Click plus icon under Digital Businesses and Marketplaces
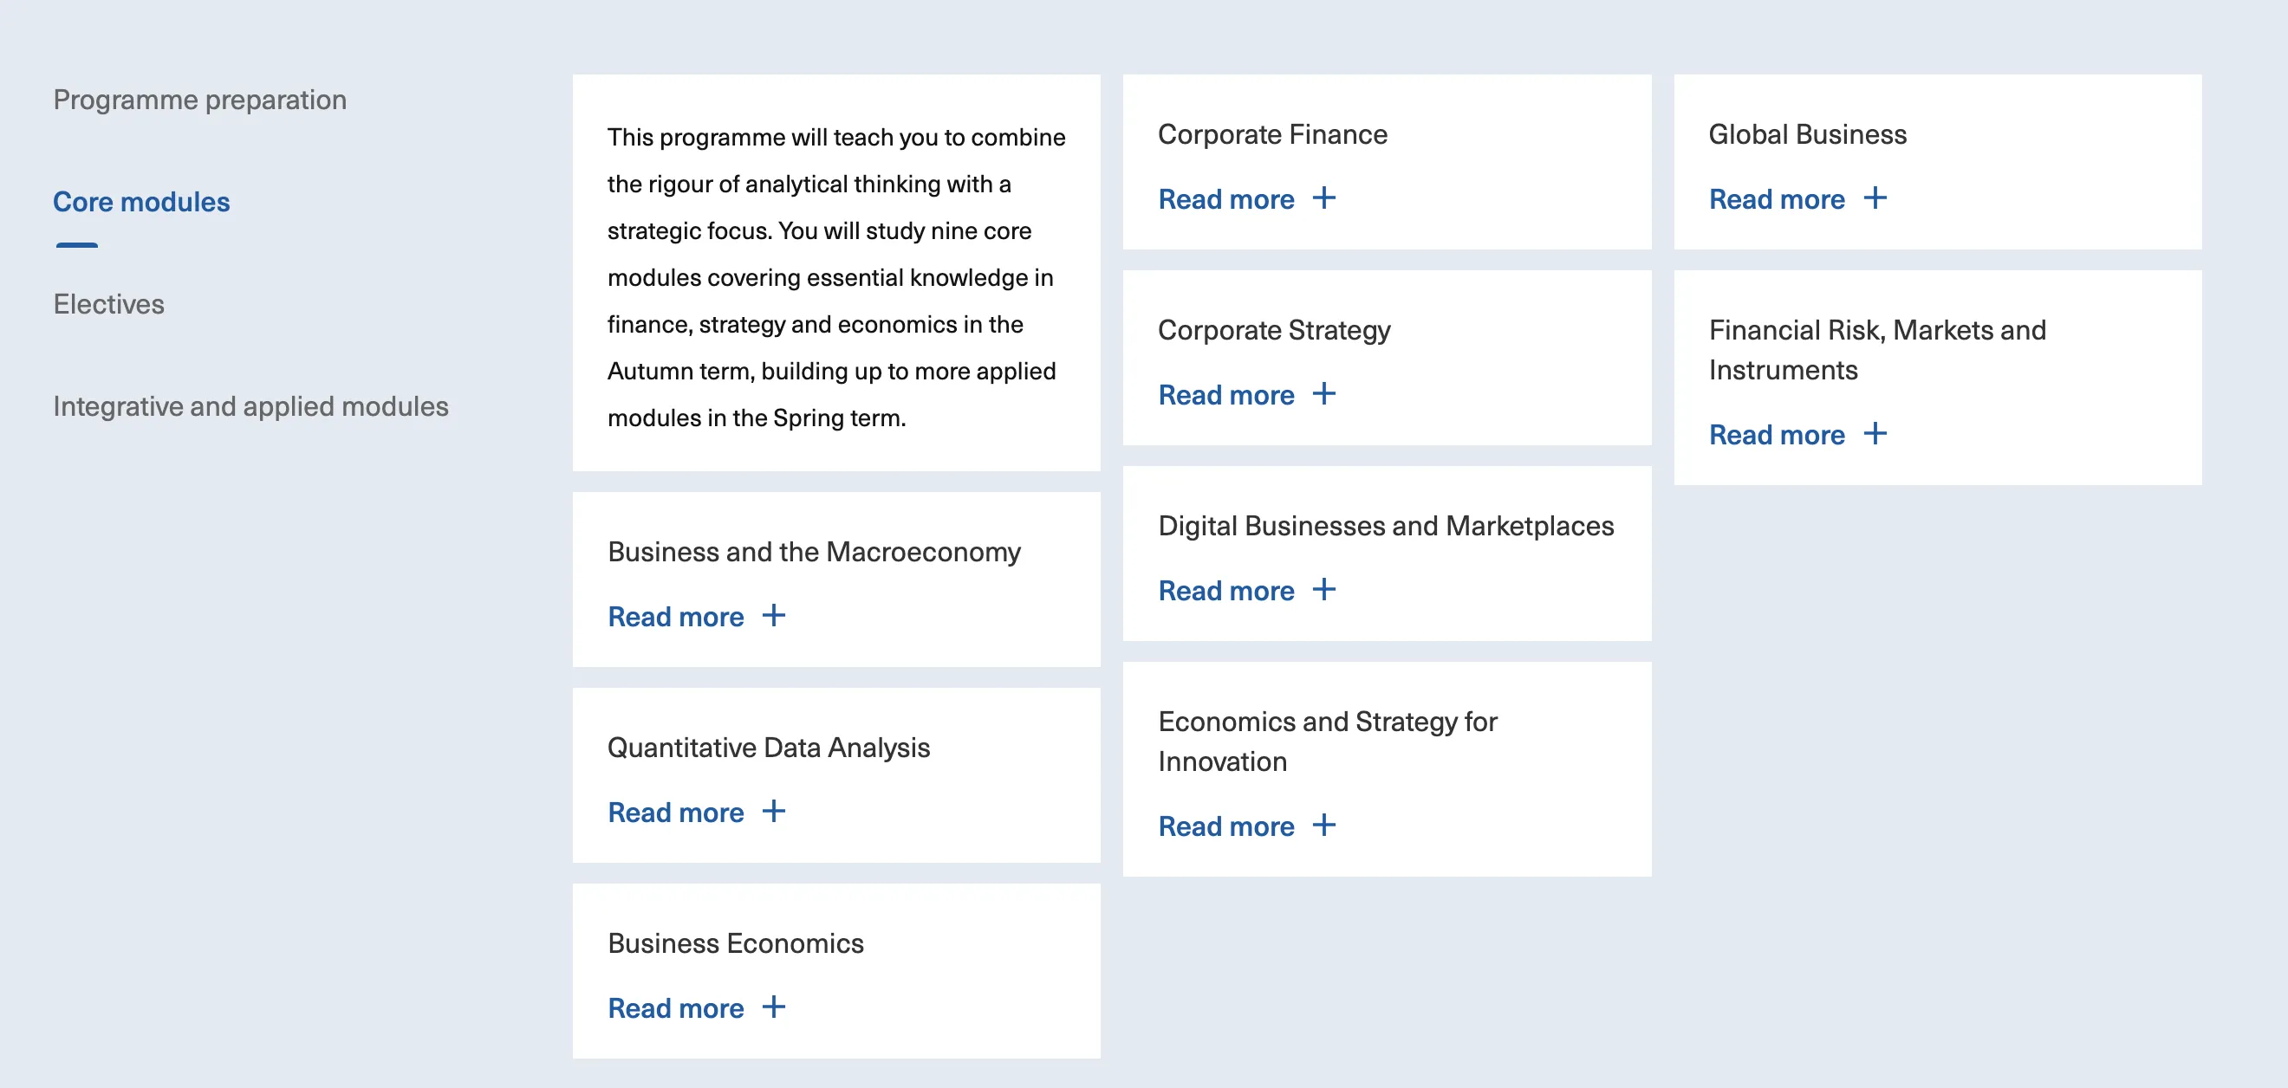2288x1088 pixels. [x=1323, y=590]
